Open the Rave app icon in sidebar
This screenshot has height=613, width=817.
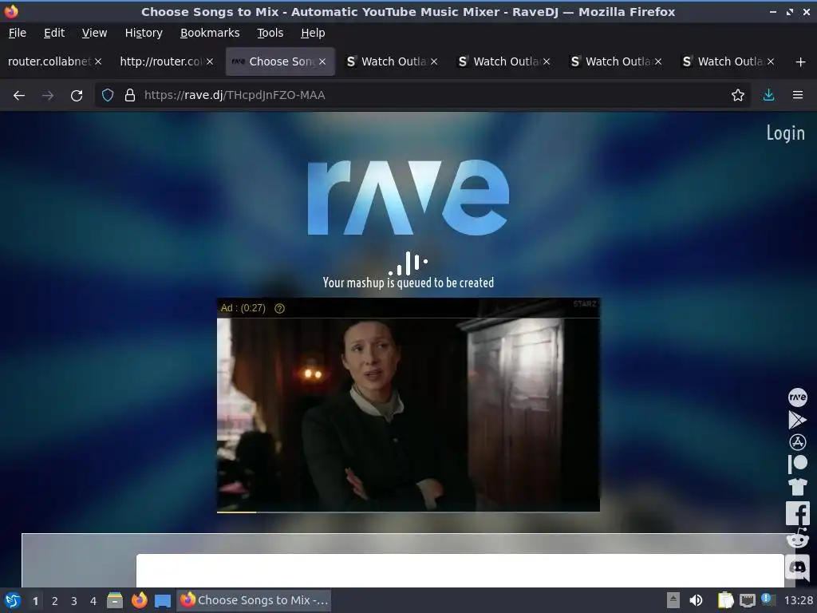tap(797, 397)
